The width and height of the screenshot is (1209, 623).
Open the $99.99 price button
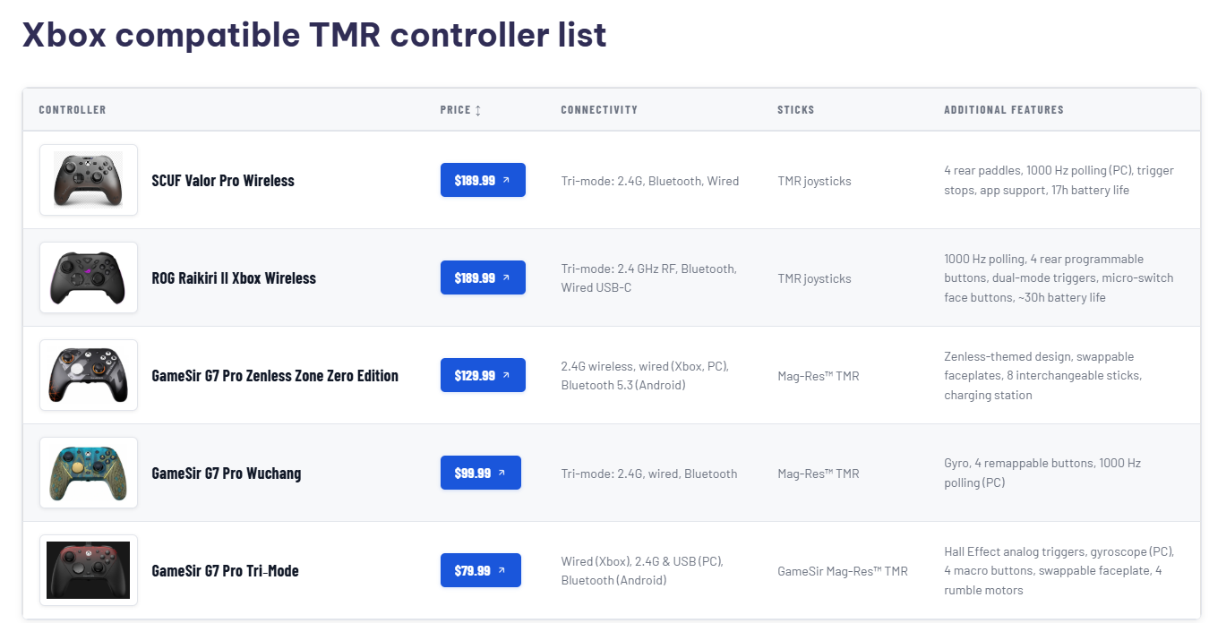[x=480, y=473]
